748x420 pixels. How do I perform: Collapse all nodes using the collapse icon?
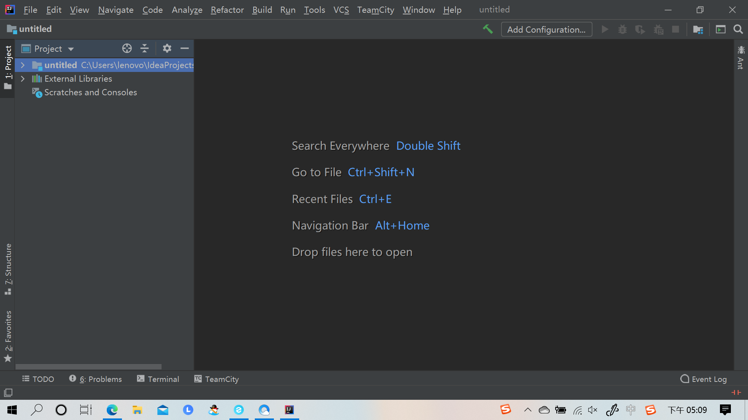pos(145,48)
